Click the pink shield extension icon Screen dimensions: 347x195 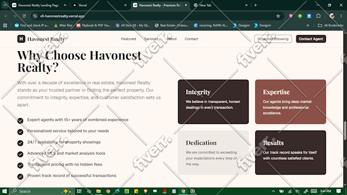point(291,16)
